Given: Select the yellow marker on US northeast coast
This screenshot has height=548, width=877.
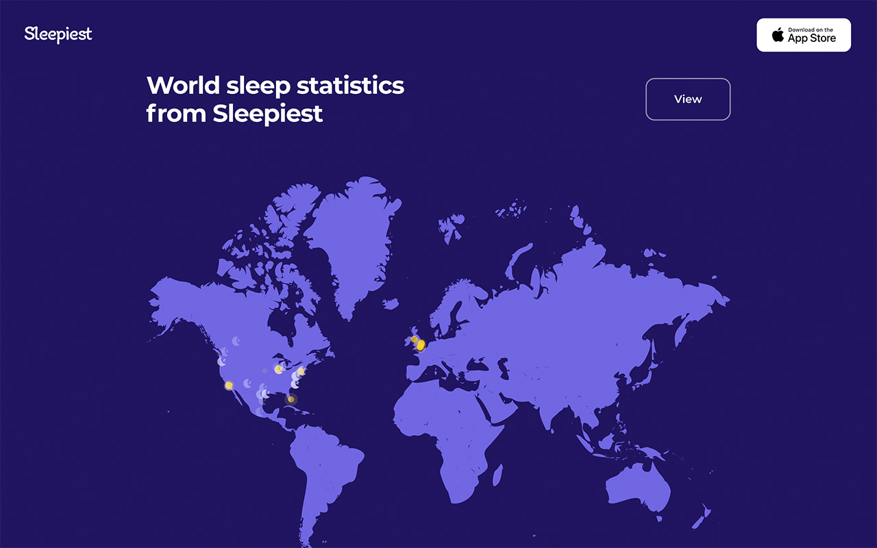Looking at the screenshot, I should coord(301,371).
